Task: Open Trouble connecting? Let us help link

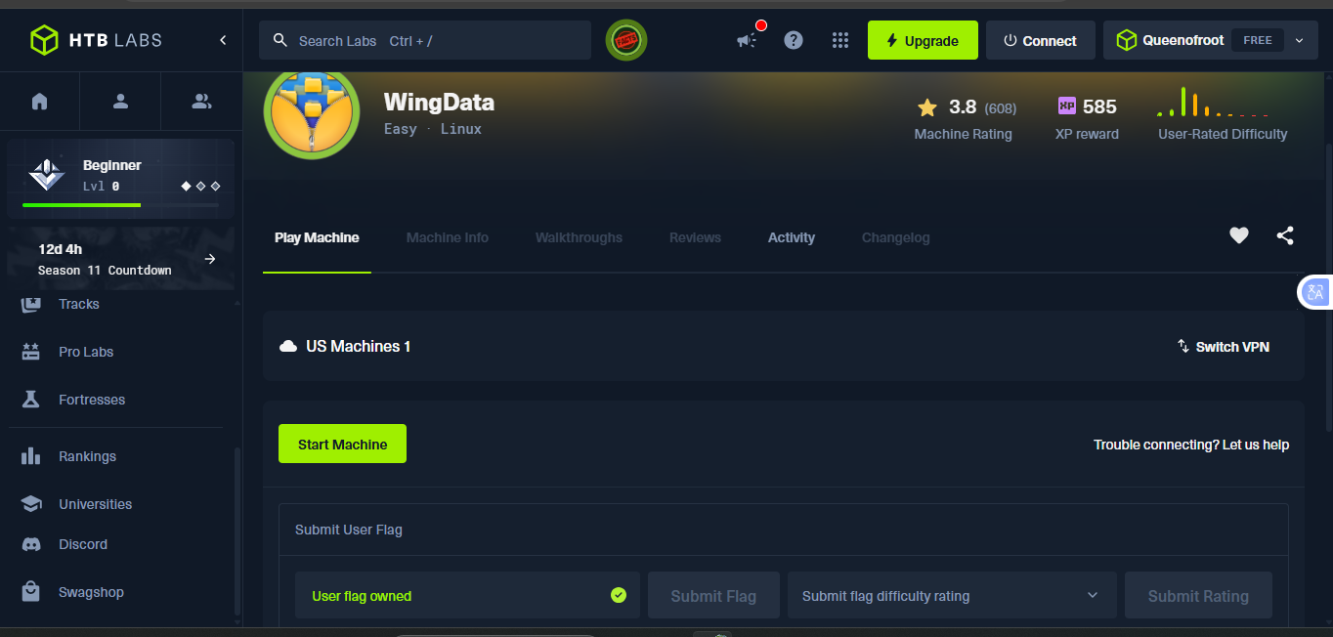Action: tap(1191, 445)
